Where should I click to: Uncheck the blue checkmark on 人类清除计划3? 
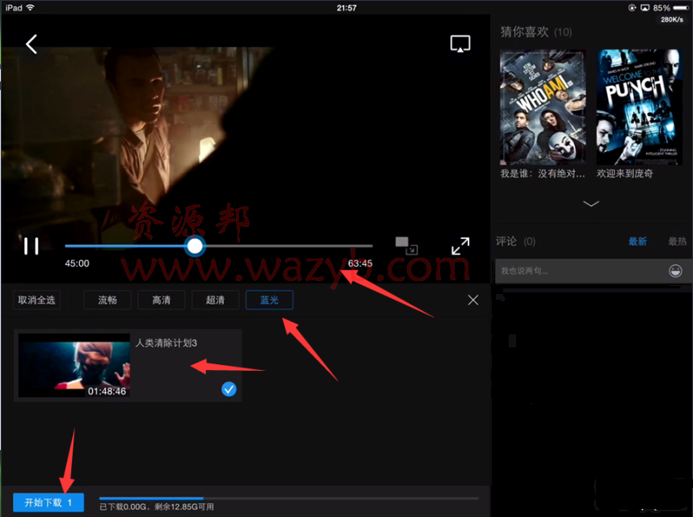[229, 389]
